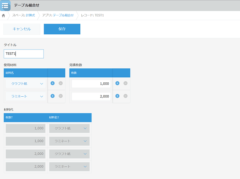
Task: Remove the 2,000 quantity row
Action: 126,96
